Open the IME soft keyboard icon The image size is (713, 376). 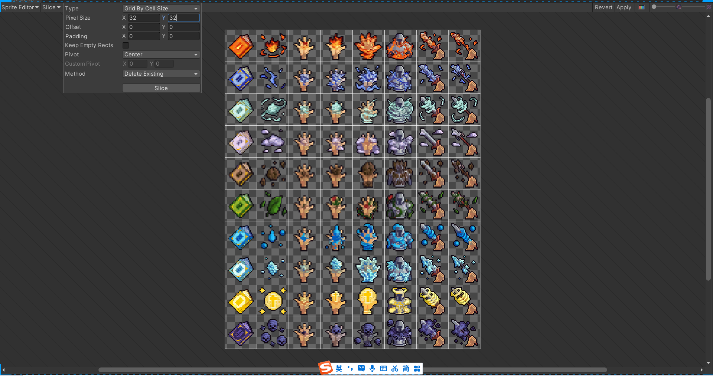pos(384,368)
